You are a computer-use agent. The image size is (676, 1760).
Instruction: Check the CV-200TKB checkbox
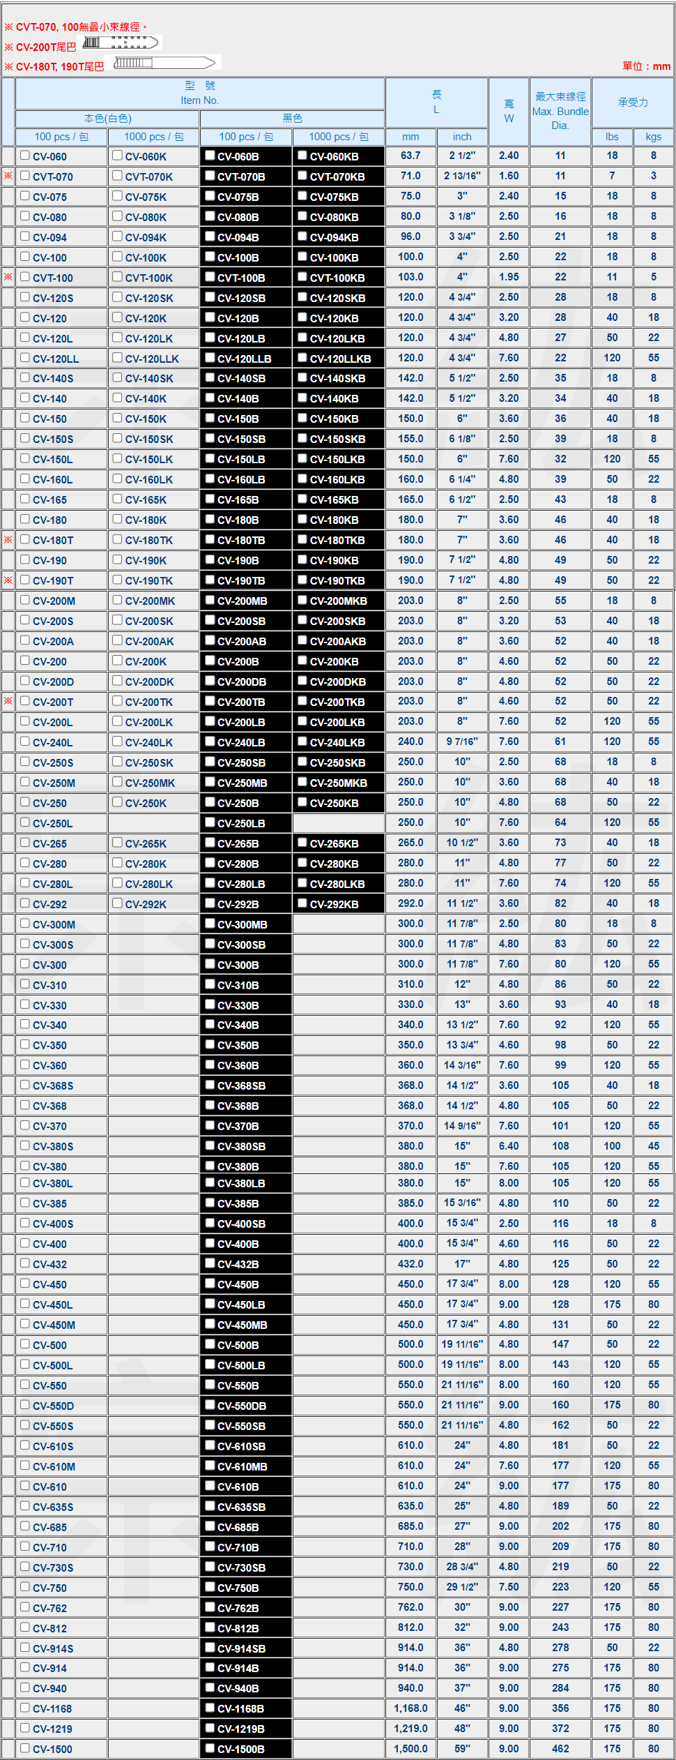pos(302,701)
